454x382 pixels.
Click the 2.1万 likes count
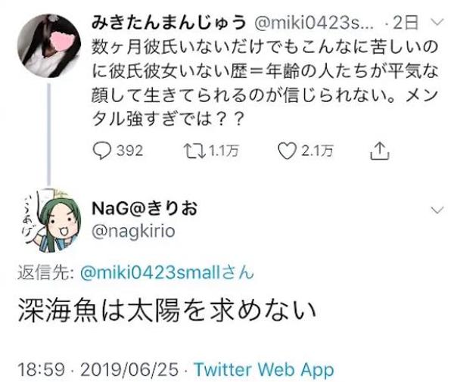point(318,151)
